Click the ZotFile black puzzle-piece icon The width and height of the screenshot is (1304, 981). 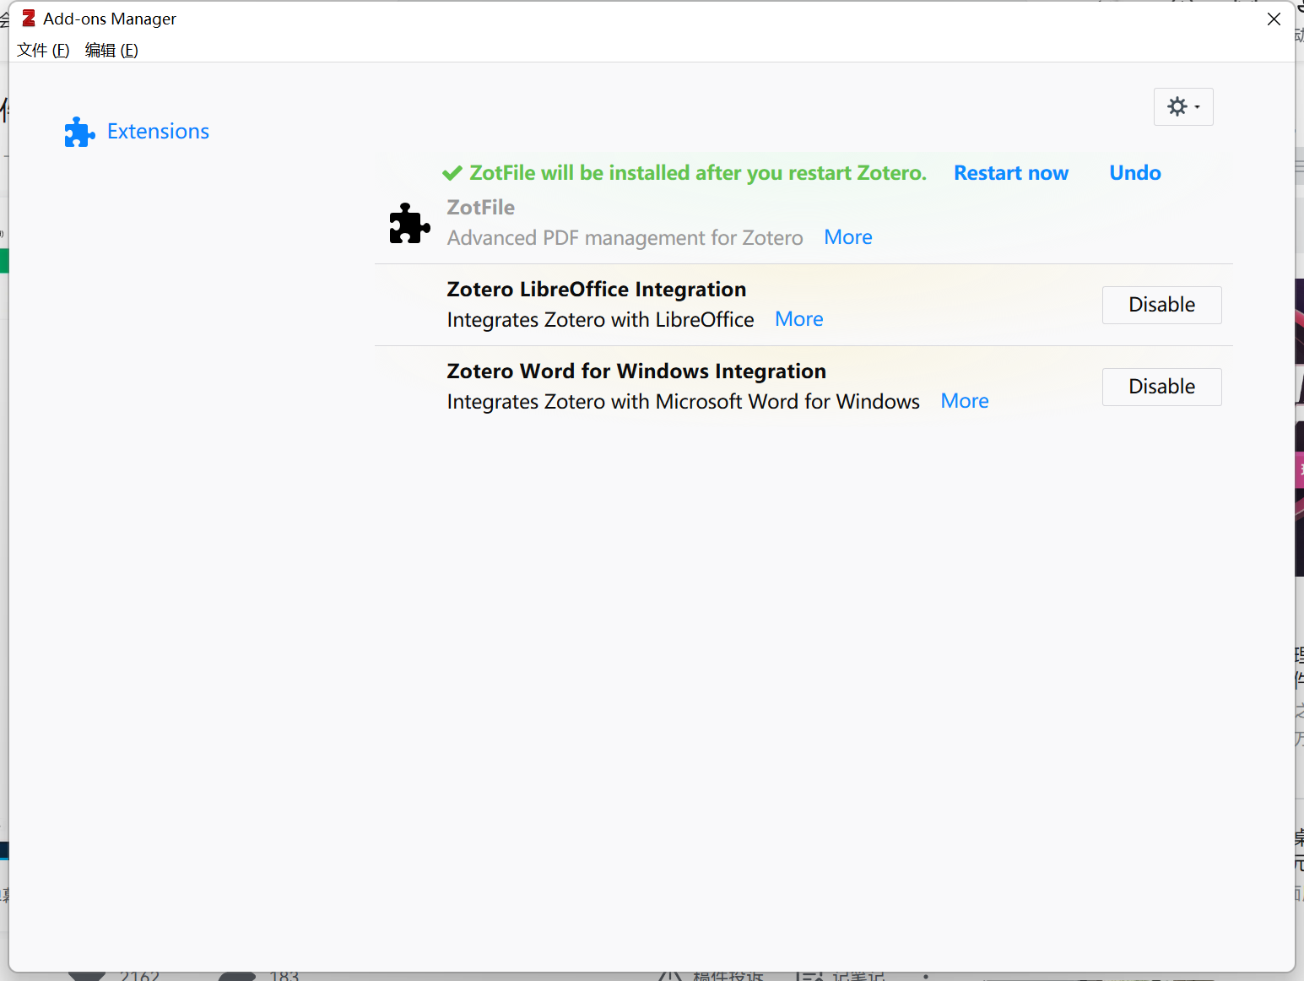(x=409, y=223)
